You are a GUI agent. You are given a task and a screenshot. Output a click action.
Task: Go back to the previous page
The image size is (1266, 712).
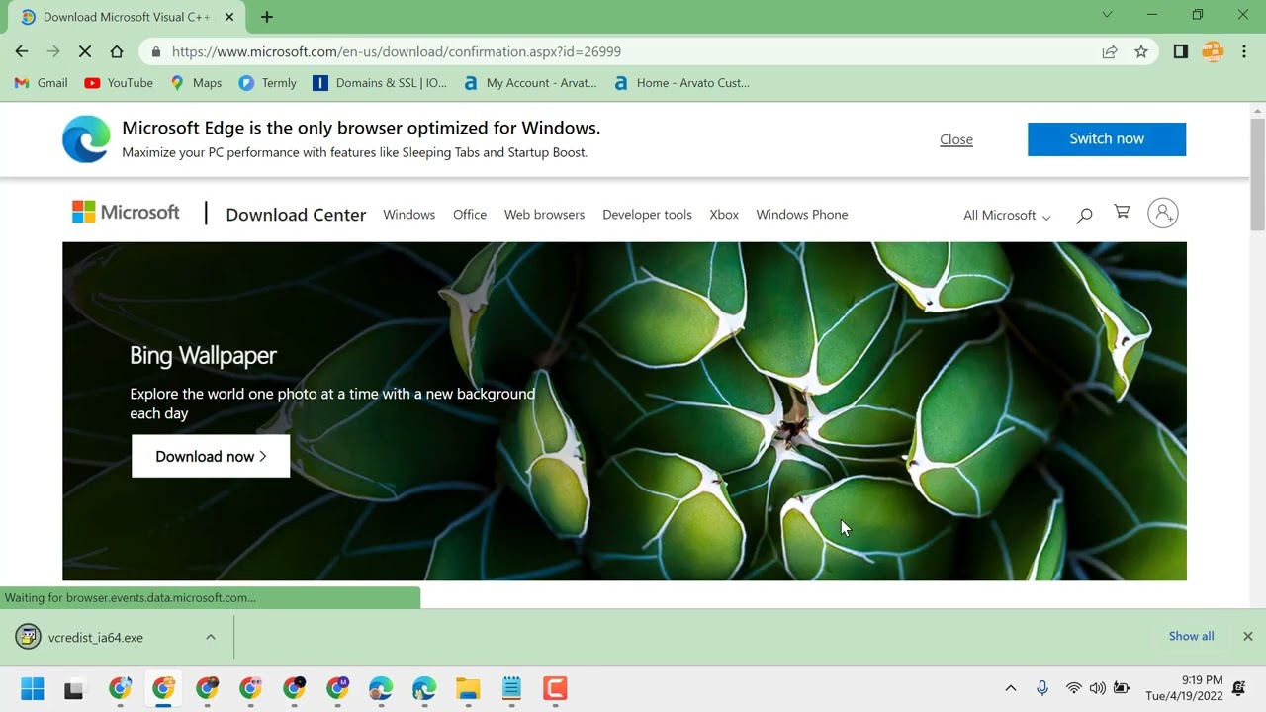(x=22, y=51)
